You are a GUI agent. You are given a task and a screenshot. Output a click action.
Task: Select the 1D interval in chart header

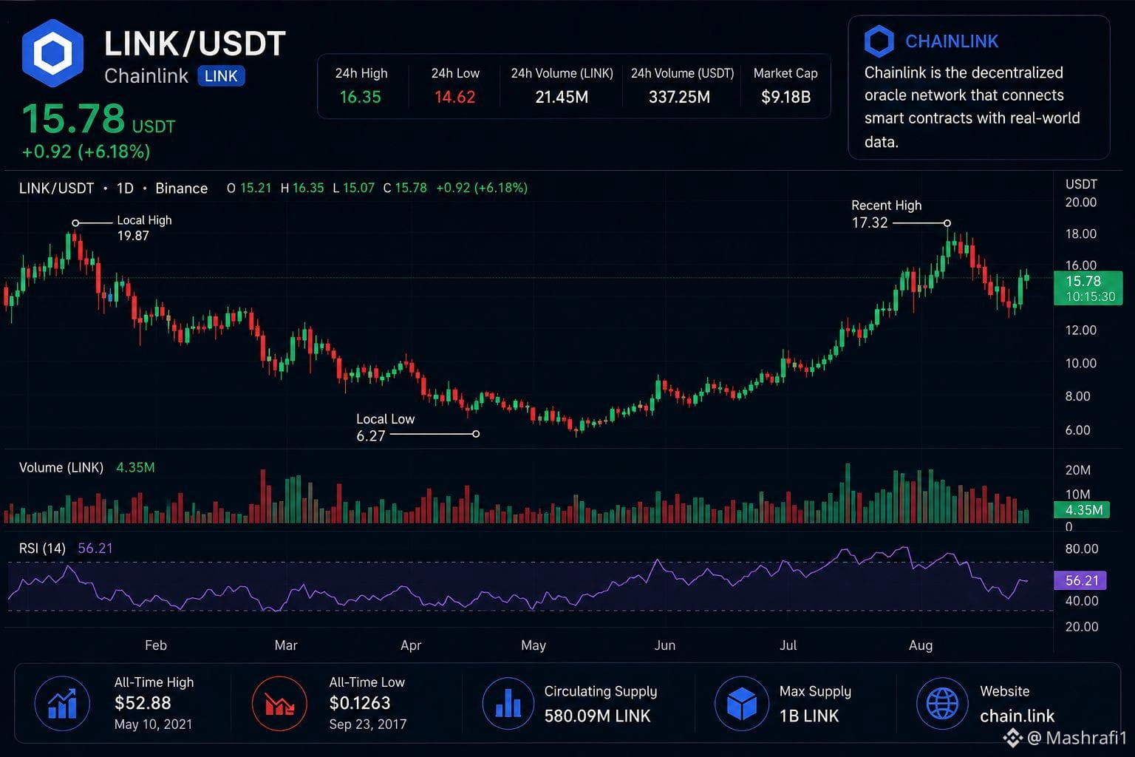125,189
